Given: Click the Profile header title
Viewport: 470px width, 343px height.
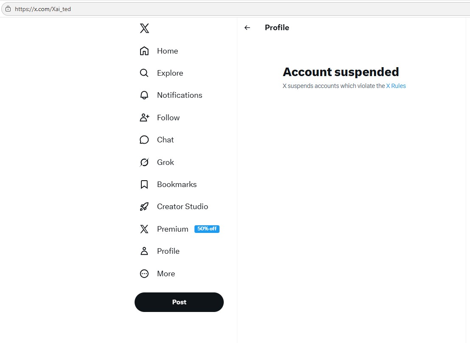Looking at the screenshot, I should 277,27.
